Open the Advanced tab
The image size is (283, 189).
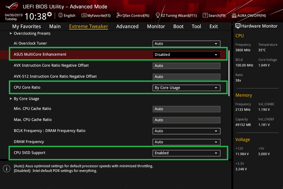pos(127,26)
